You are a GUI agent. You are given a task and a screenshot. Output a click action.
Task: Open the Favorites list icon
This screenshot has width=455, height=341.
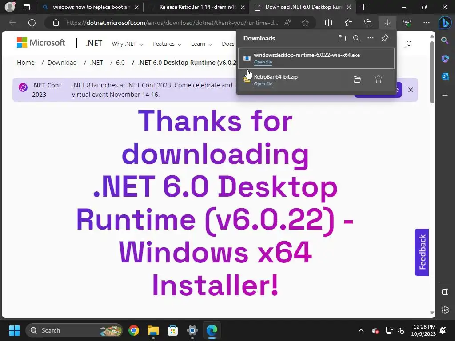[348, 23]
